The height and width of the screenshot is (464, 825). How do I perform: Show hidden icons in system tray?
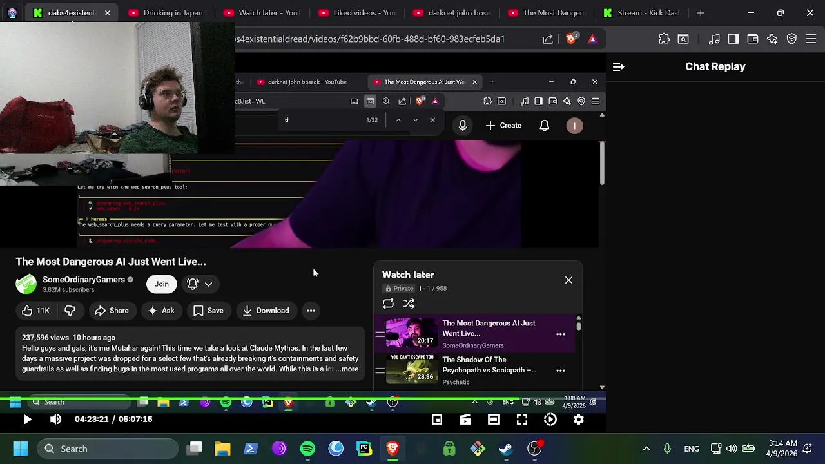[646, 449]
